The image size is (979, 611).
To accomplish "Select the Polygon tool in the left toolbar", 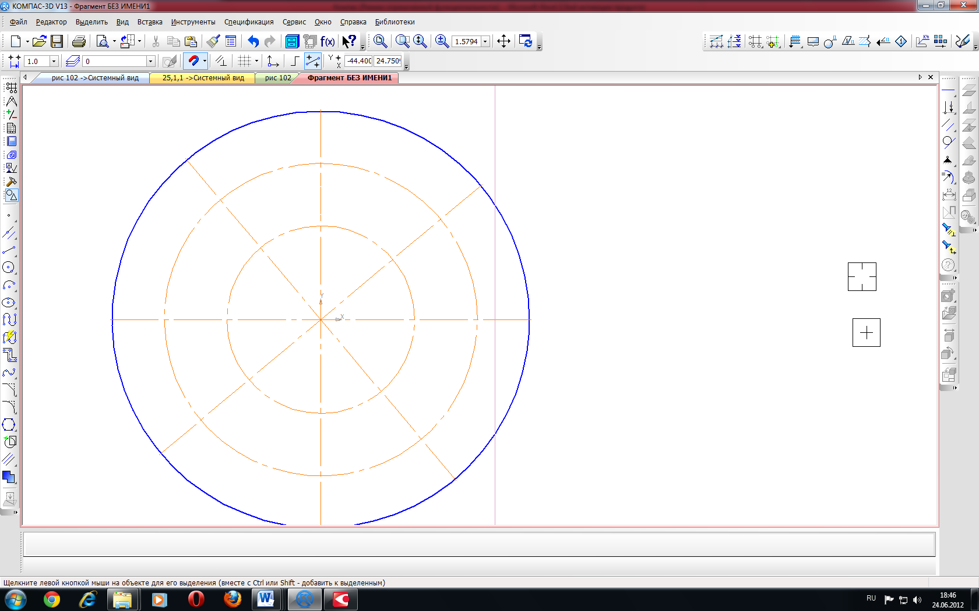I will coord(9,425).
